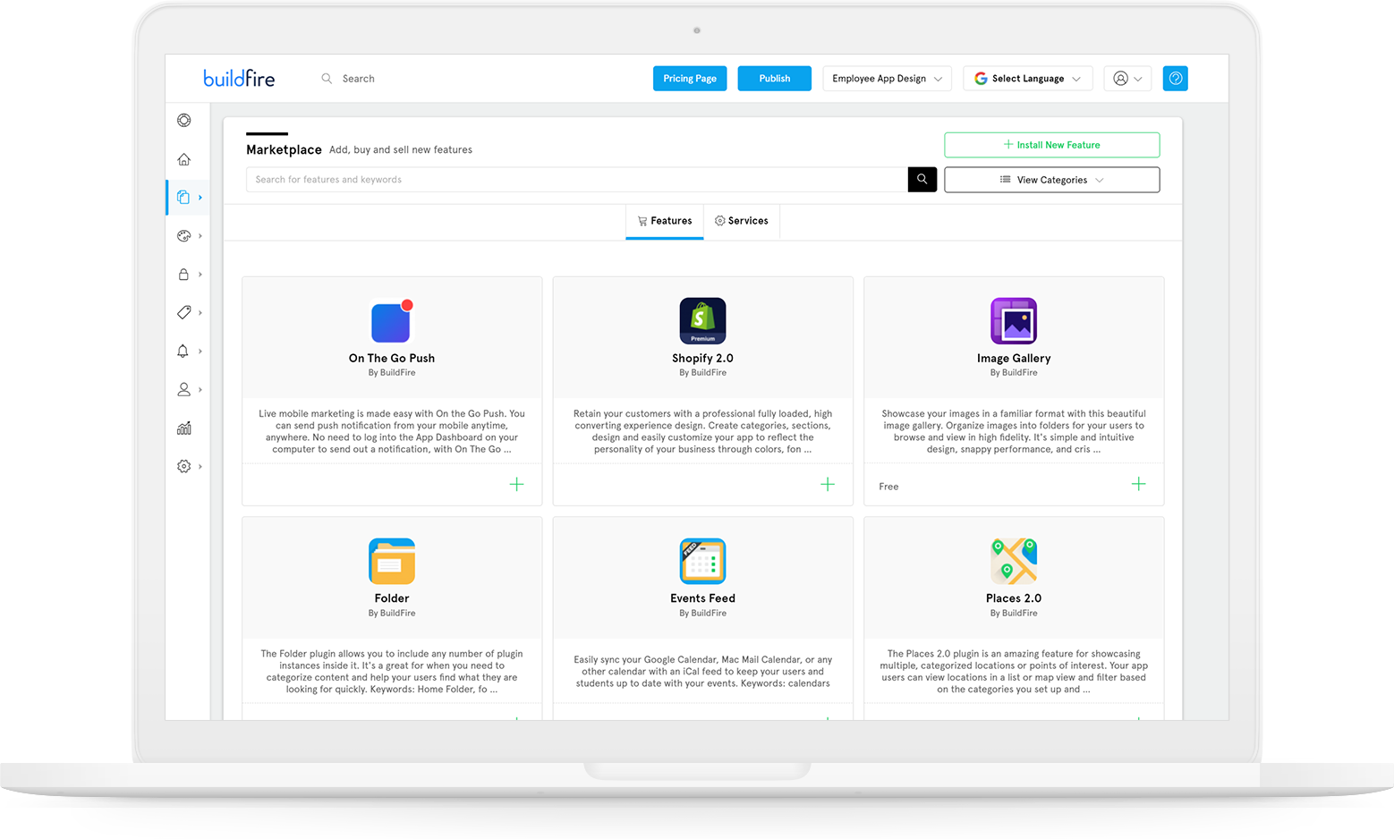View analytics from the chart icon
This screenshot has width=1394, height=839.
[x=185, y=428]
